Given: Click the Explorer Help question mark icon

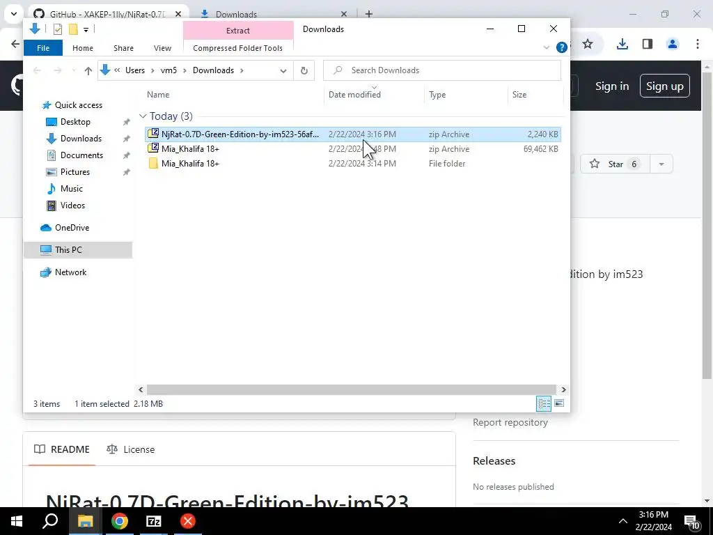Looking at the screenshot, I should (562, 47).
